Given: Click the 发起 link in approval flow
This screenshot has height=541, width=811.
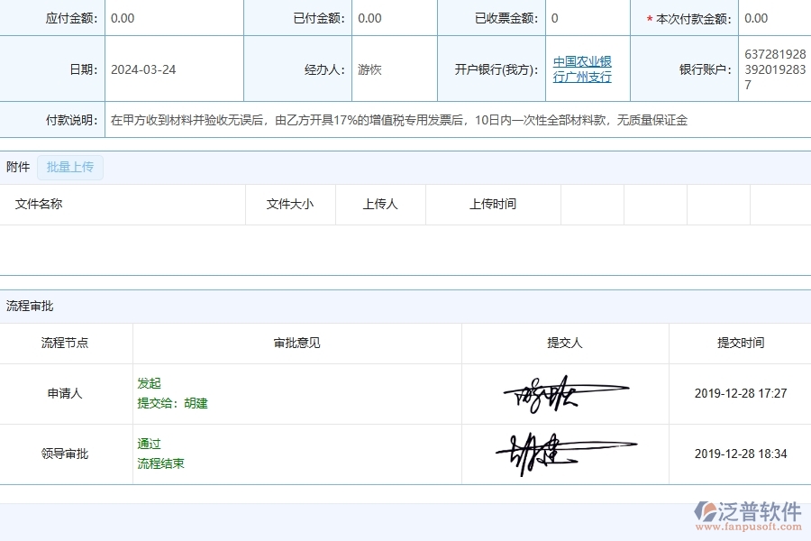Looking at the screenshot, I should tap(150, 382).
